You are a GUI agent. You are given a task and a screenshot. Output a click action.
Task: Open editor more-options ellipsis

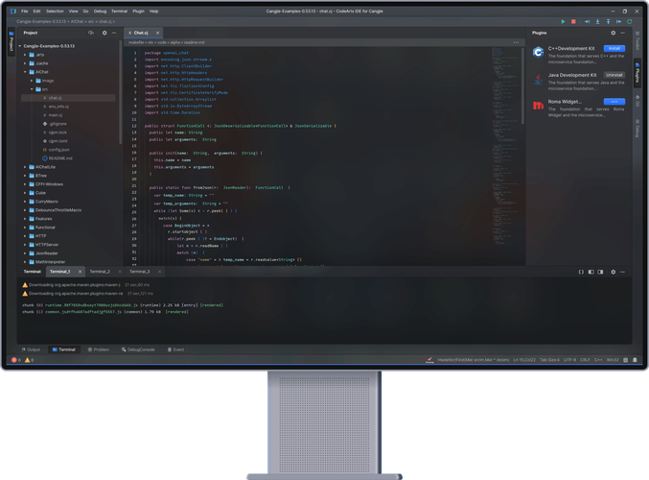[516, 42]
